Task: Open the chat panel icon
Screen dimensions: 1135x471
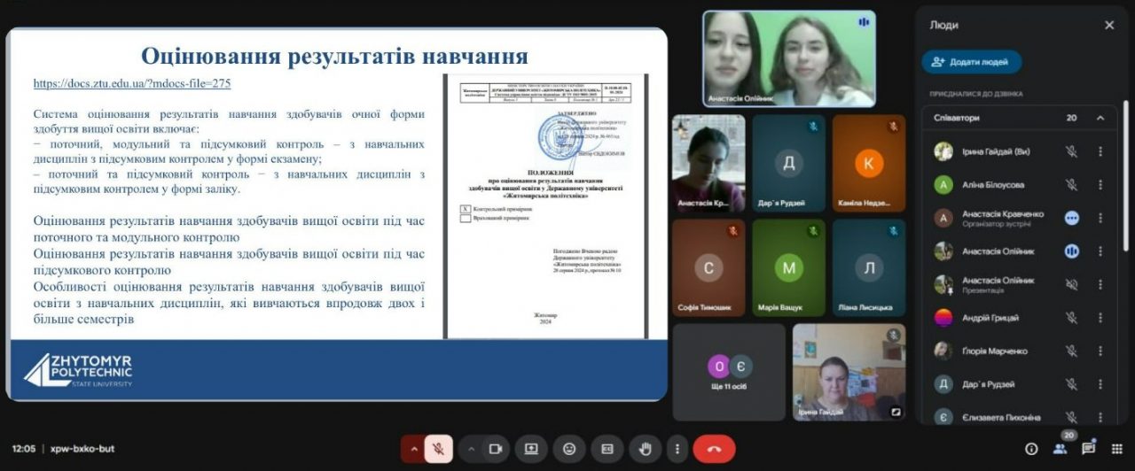Action: 1089,449
